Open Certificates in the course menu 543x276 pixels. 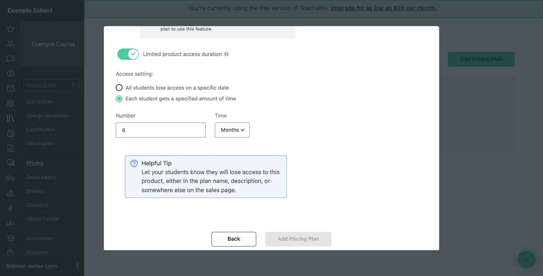[x=40, y=130]
